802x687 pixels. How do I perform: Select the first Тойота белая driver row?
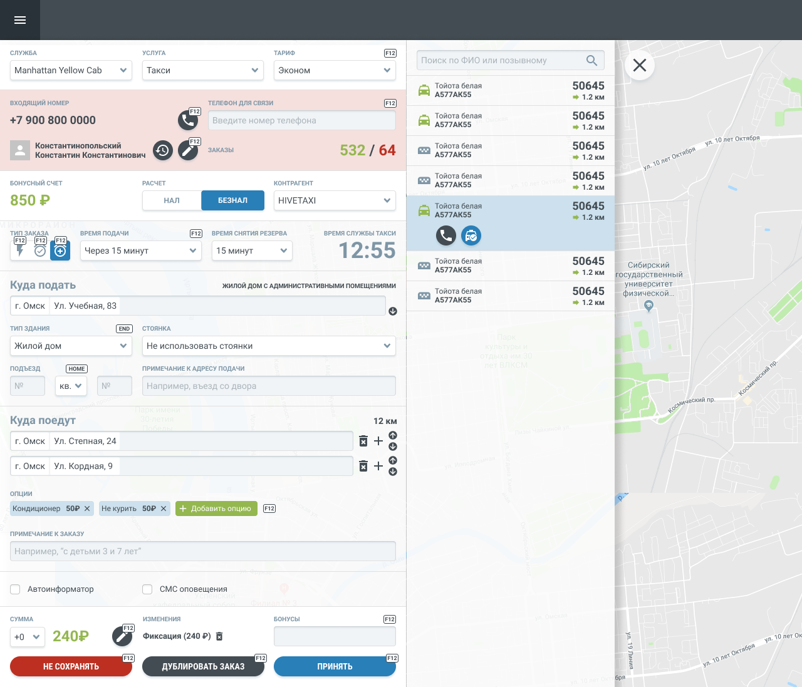click(511, 90)
